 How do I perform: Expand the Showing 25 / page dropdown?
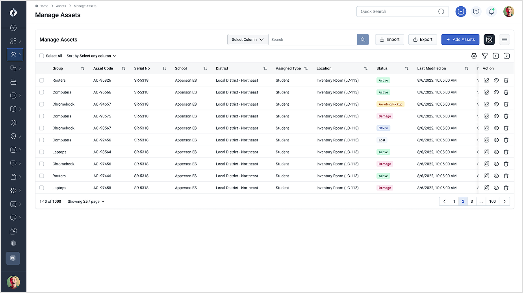point(86,201)
